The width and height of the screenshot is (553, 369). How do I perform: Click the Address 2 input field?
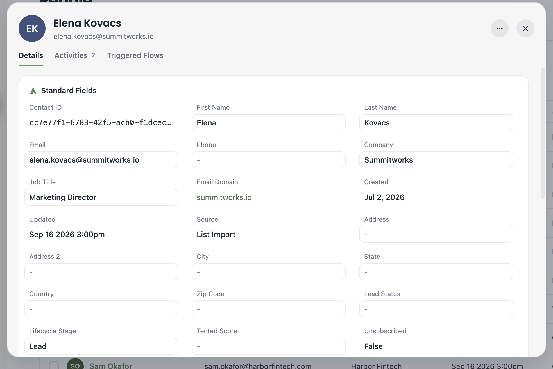101,272
